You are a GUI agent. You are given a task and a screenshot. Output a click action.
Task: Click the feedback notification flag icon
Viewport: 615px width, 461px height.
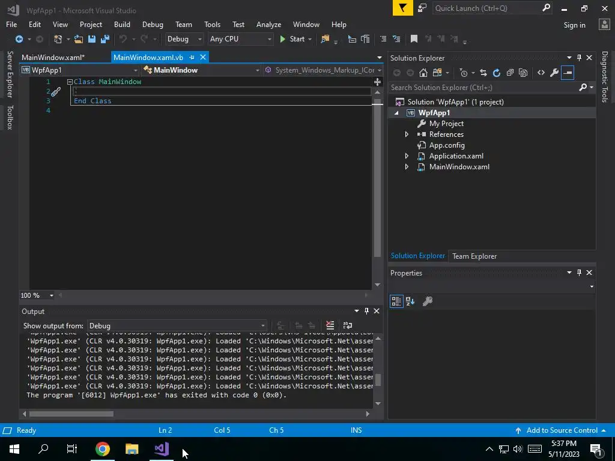403,8
